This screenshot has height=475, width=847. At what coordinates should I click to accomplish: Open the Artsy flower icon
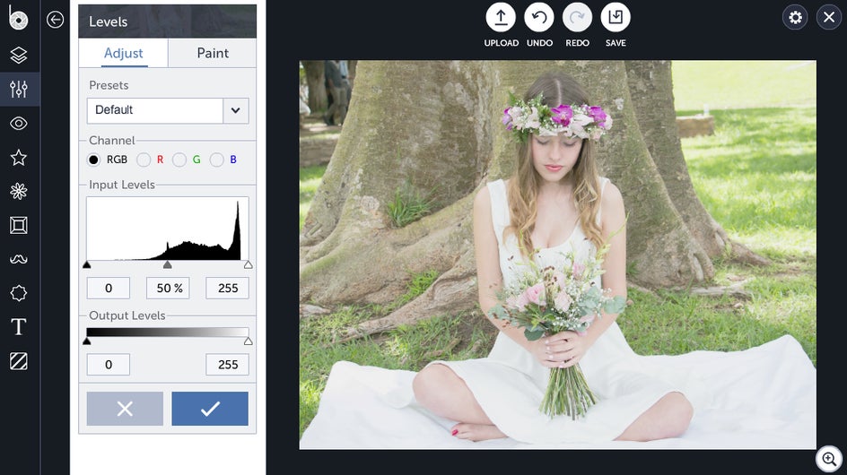click(18, 191)
